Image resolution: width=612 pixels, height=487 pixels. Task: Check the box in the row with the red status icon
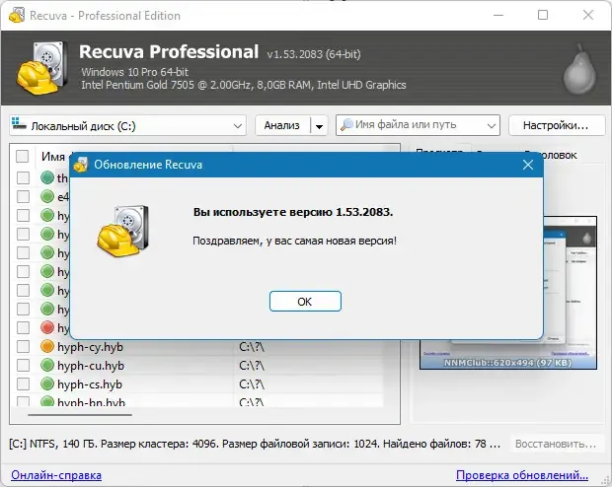coord(23,327)
